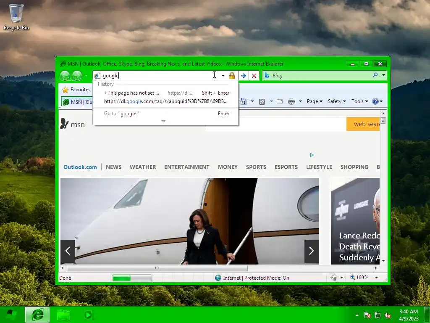430x323 pixels.
Task: Select the MSN browser tab
Action: coord(77,102)
